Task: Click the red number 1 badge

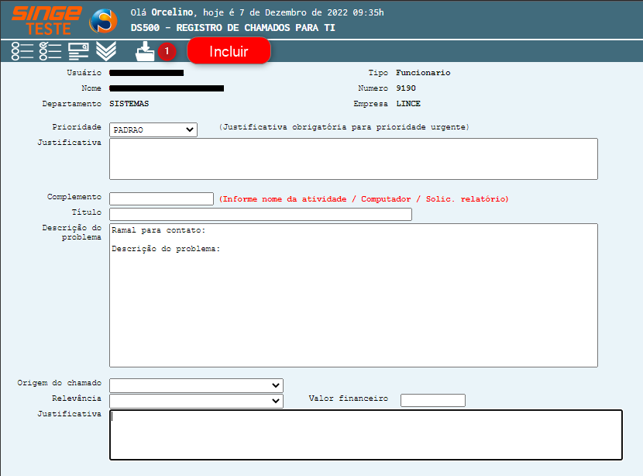Action: click(167, 52)
